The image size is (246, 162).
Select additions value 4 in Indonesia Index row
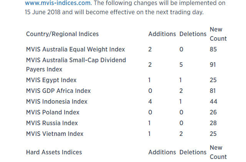[x=150, y=102]
